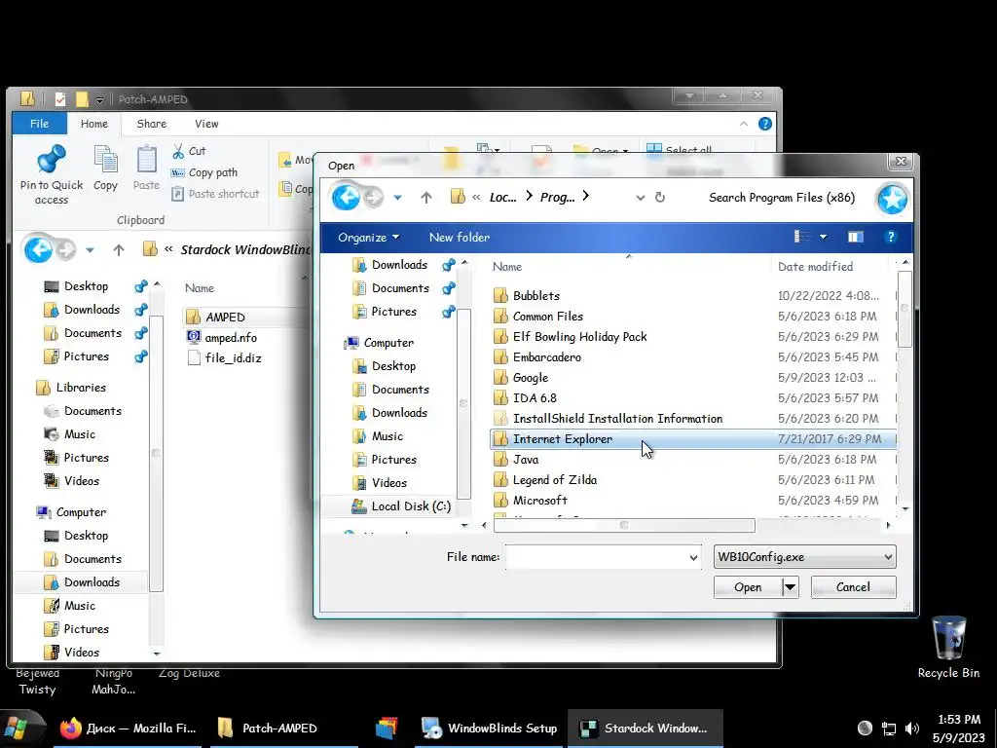This screenshot has height=748, width=997.
Task: Click Back arrow in Patch-AMPED window
Action: (x=38, y=250)
